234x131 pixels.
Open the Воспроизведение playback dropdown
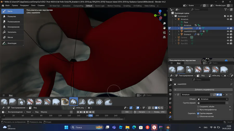click(x=16, y=112)
